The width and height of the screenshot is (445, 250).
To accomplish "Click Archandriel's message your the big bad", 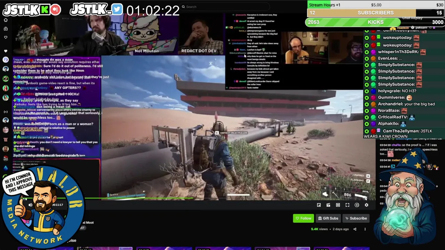I will (420, 104).
